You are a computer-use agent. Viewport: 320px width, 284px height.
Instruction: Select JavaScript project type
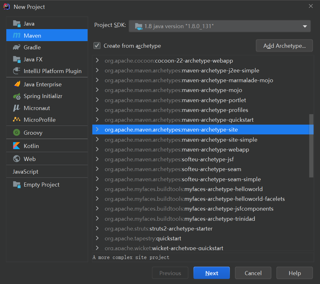coord(47,171)
